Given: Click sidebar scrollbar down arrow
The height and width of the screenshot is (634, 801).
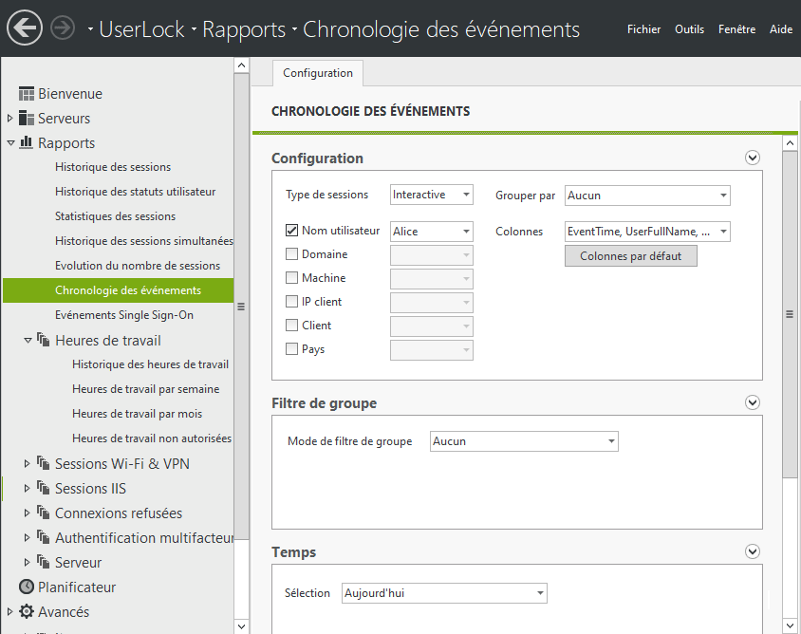Looking at the screenshot, I should (x=242, y=626).
